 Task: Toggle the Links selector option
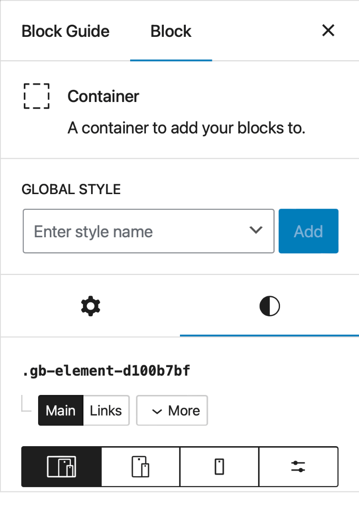coord(106,410)
